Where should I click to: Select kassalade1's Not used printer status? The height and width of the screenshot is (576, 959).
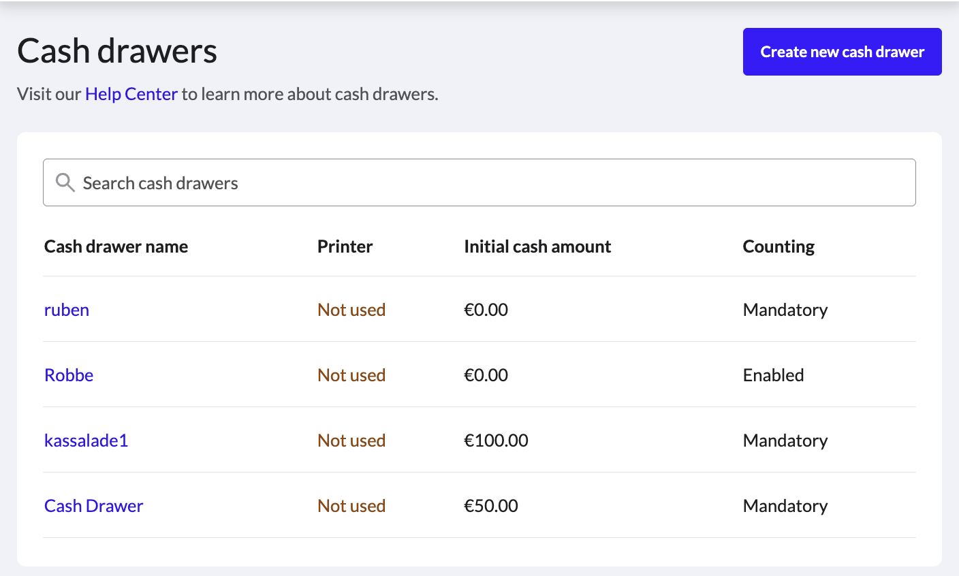click(351, 441)
